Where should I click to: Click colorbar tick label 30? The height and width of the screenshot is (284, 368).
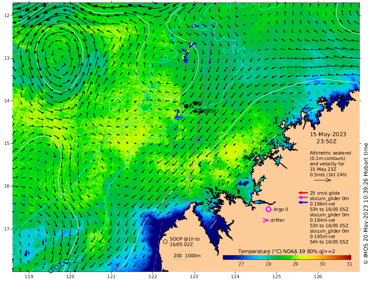click(x=322, y=264)
